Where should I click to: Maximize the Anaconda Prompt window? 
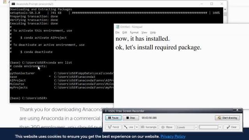(x=212, y=4)
